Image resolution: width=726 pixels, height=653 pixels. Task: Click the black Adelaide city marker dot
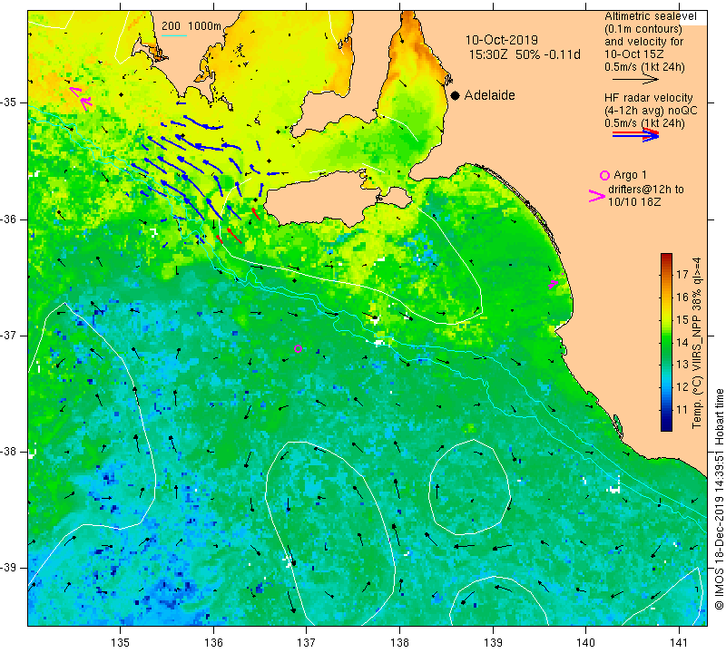[456, 95]
